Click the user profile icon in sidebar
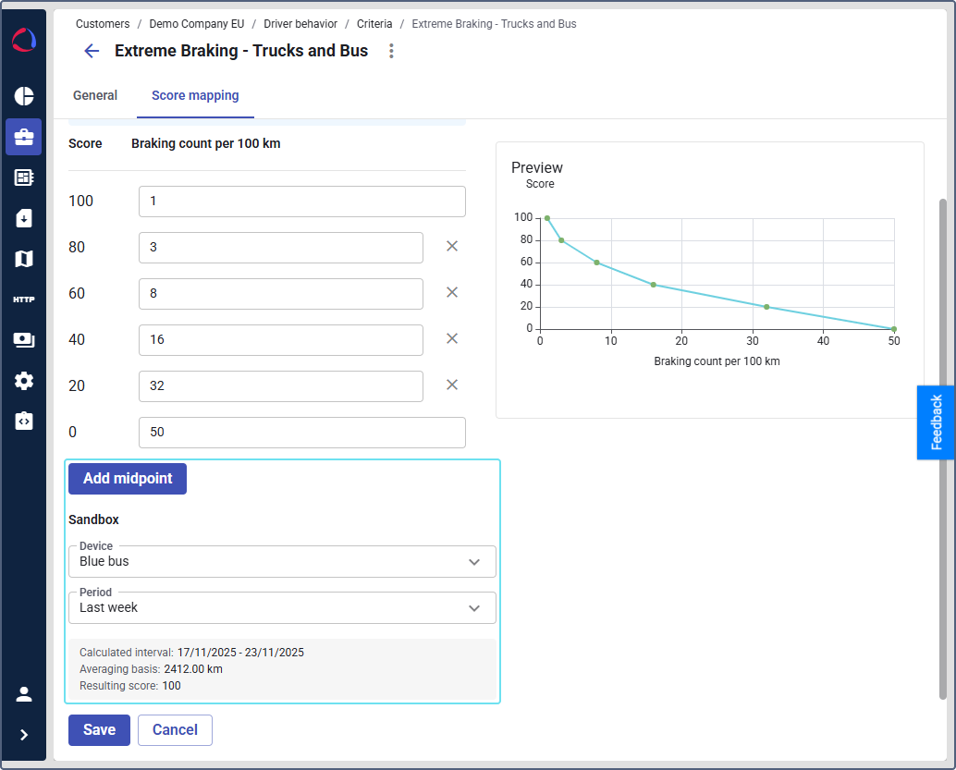 pos(24,694)
